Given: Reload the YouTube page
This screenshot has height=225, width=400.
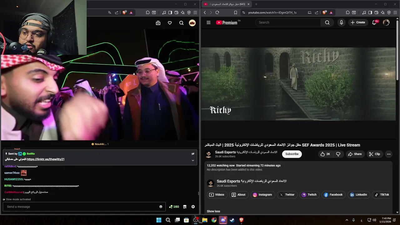Looking at the screenshot, I should point(217,12).
